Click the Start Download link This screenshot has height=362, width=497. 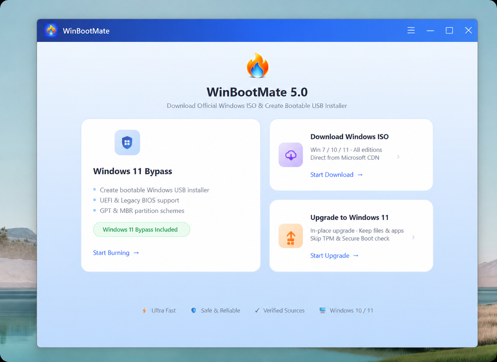click(336, 175)
